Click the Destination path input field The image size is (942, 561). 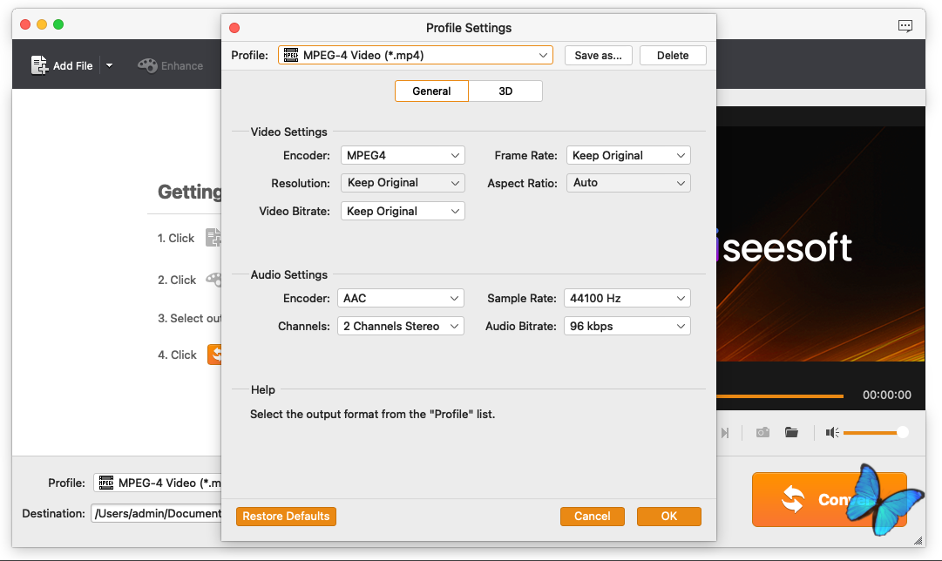click(x=157, y=513)
